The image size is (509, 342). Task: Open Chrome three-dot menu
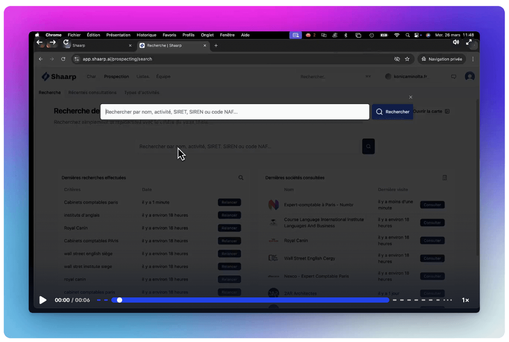[473, 59]
